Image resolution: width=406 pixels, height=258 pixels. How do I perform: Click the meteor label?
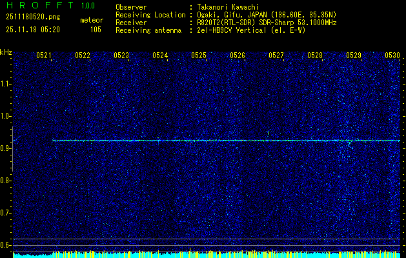click(x=92, y=20)
